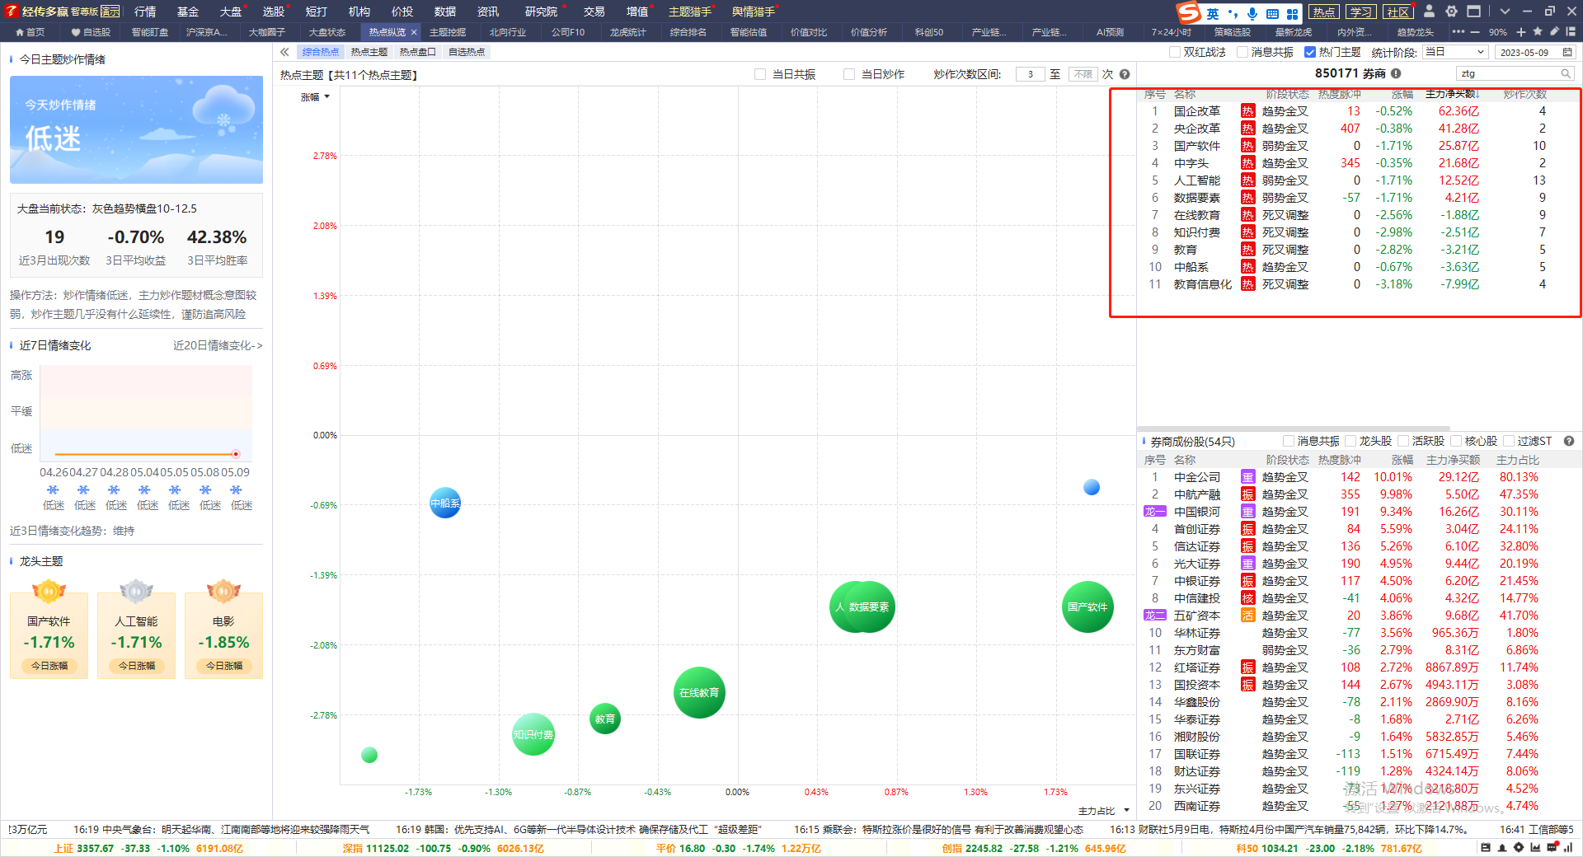Click the 今天炒作情绪 低迷 banner
Viewport: 1583px width, 857px height.
pyautogui.click(x=136, y=129)
